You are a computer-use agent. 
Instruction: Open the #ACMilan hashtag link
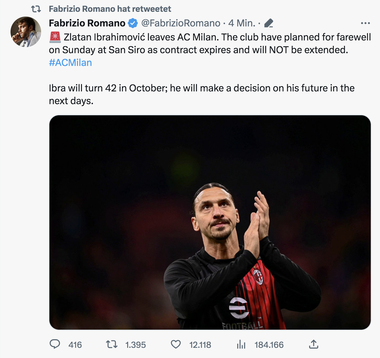[70, 63]
